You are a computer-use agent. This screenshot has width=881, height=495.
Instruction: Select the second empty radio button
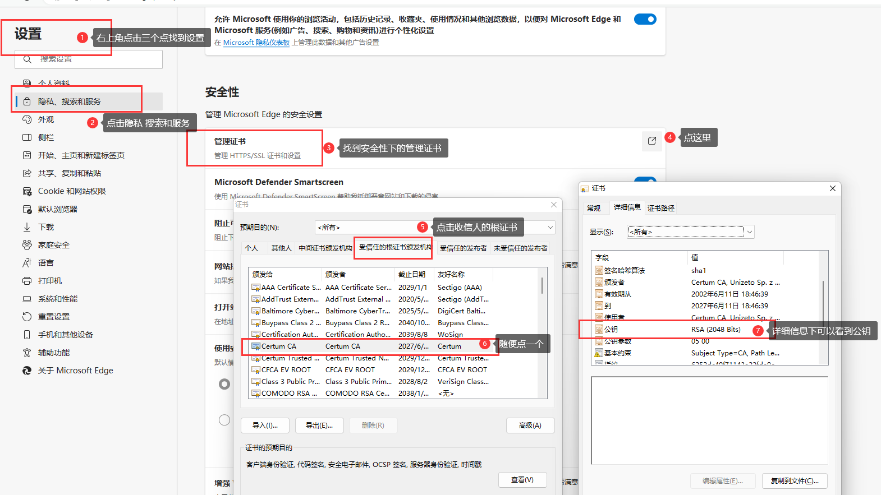tap(224, 420)
